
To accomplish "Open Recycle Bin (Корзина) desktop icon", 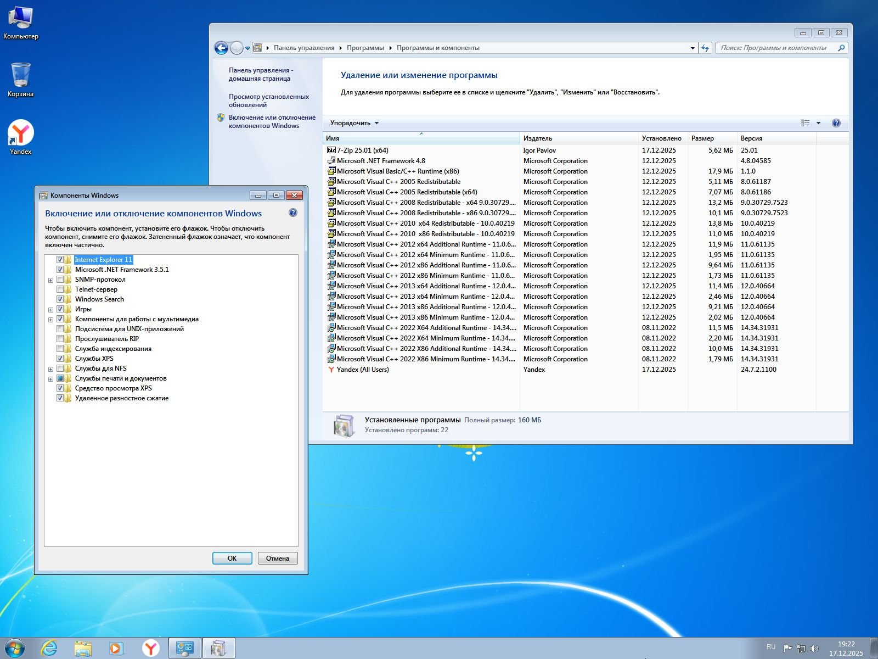I will pyautogui.click(x=21, y=79).
